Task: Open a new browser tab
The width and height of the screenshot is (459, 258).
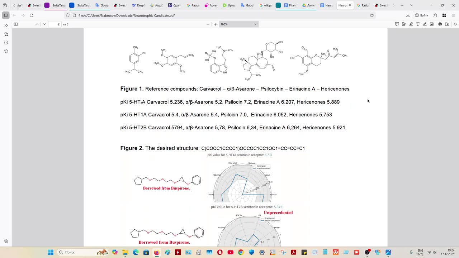Action: click(x=402, y=5)
